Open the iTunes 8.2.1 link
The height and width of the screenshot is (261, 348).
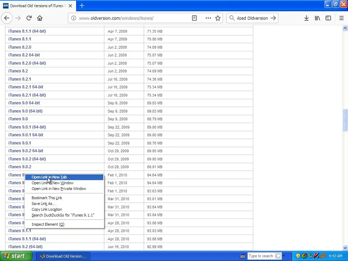[x=20, y=79]
